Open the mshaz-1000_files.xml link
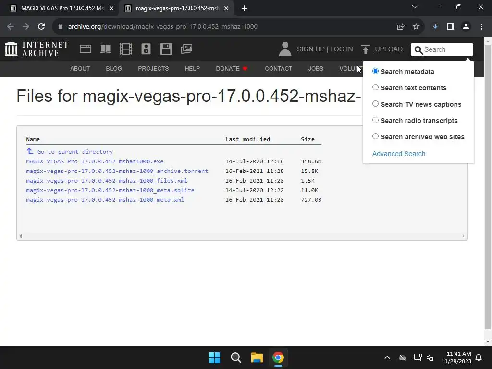 107,181
